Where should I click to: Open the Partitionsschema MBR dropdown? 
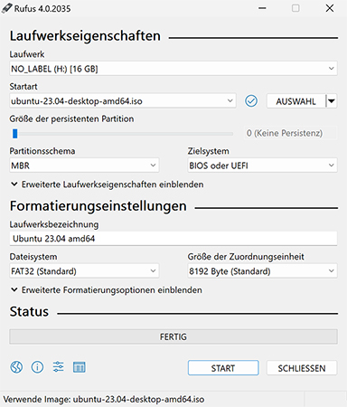(84, 166)
